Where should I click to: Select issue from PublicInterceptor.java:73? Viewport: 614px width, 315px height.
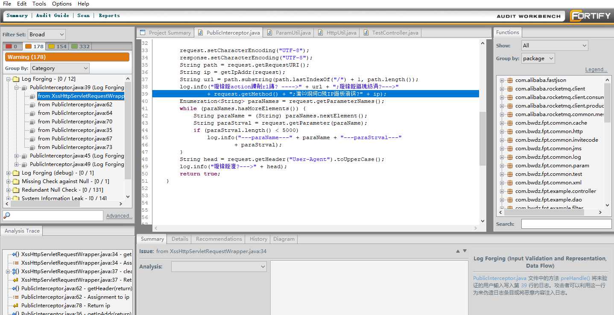click(75, 147)
